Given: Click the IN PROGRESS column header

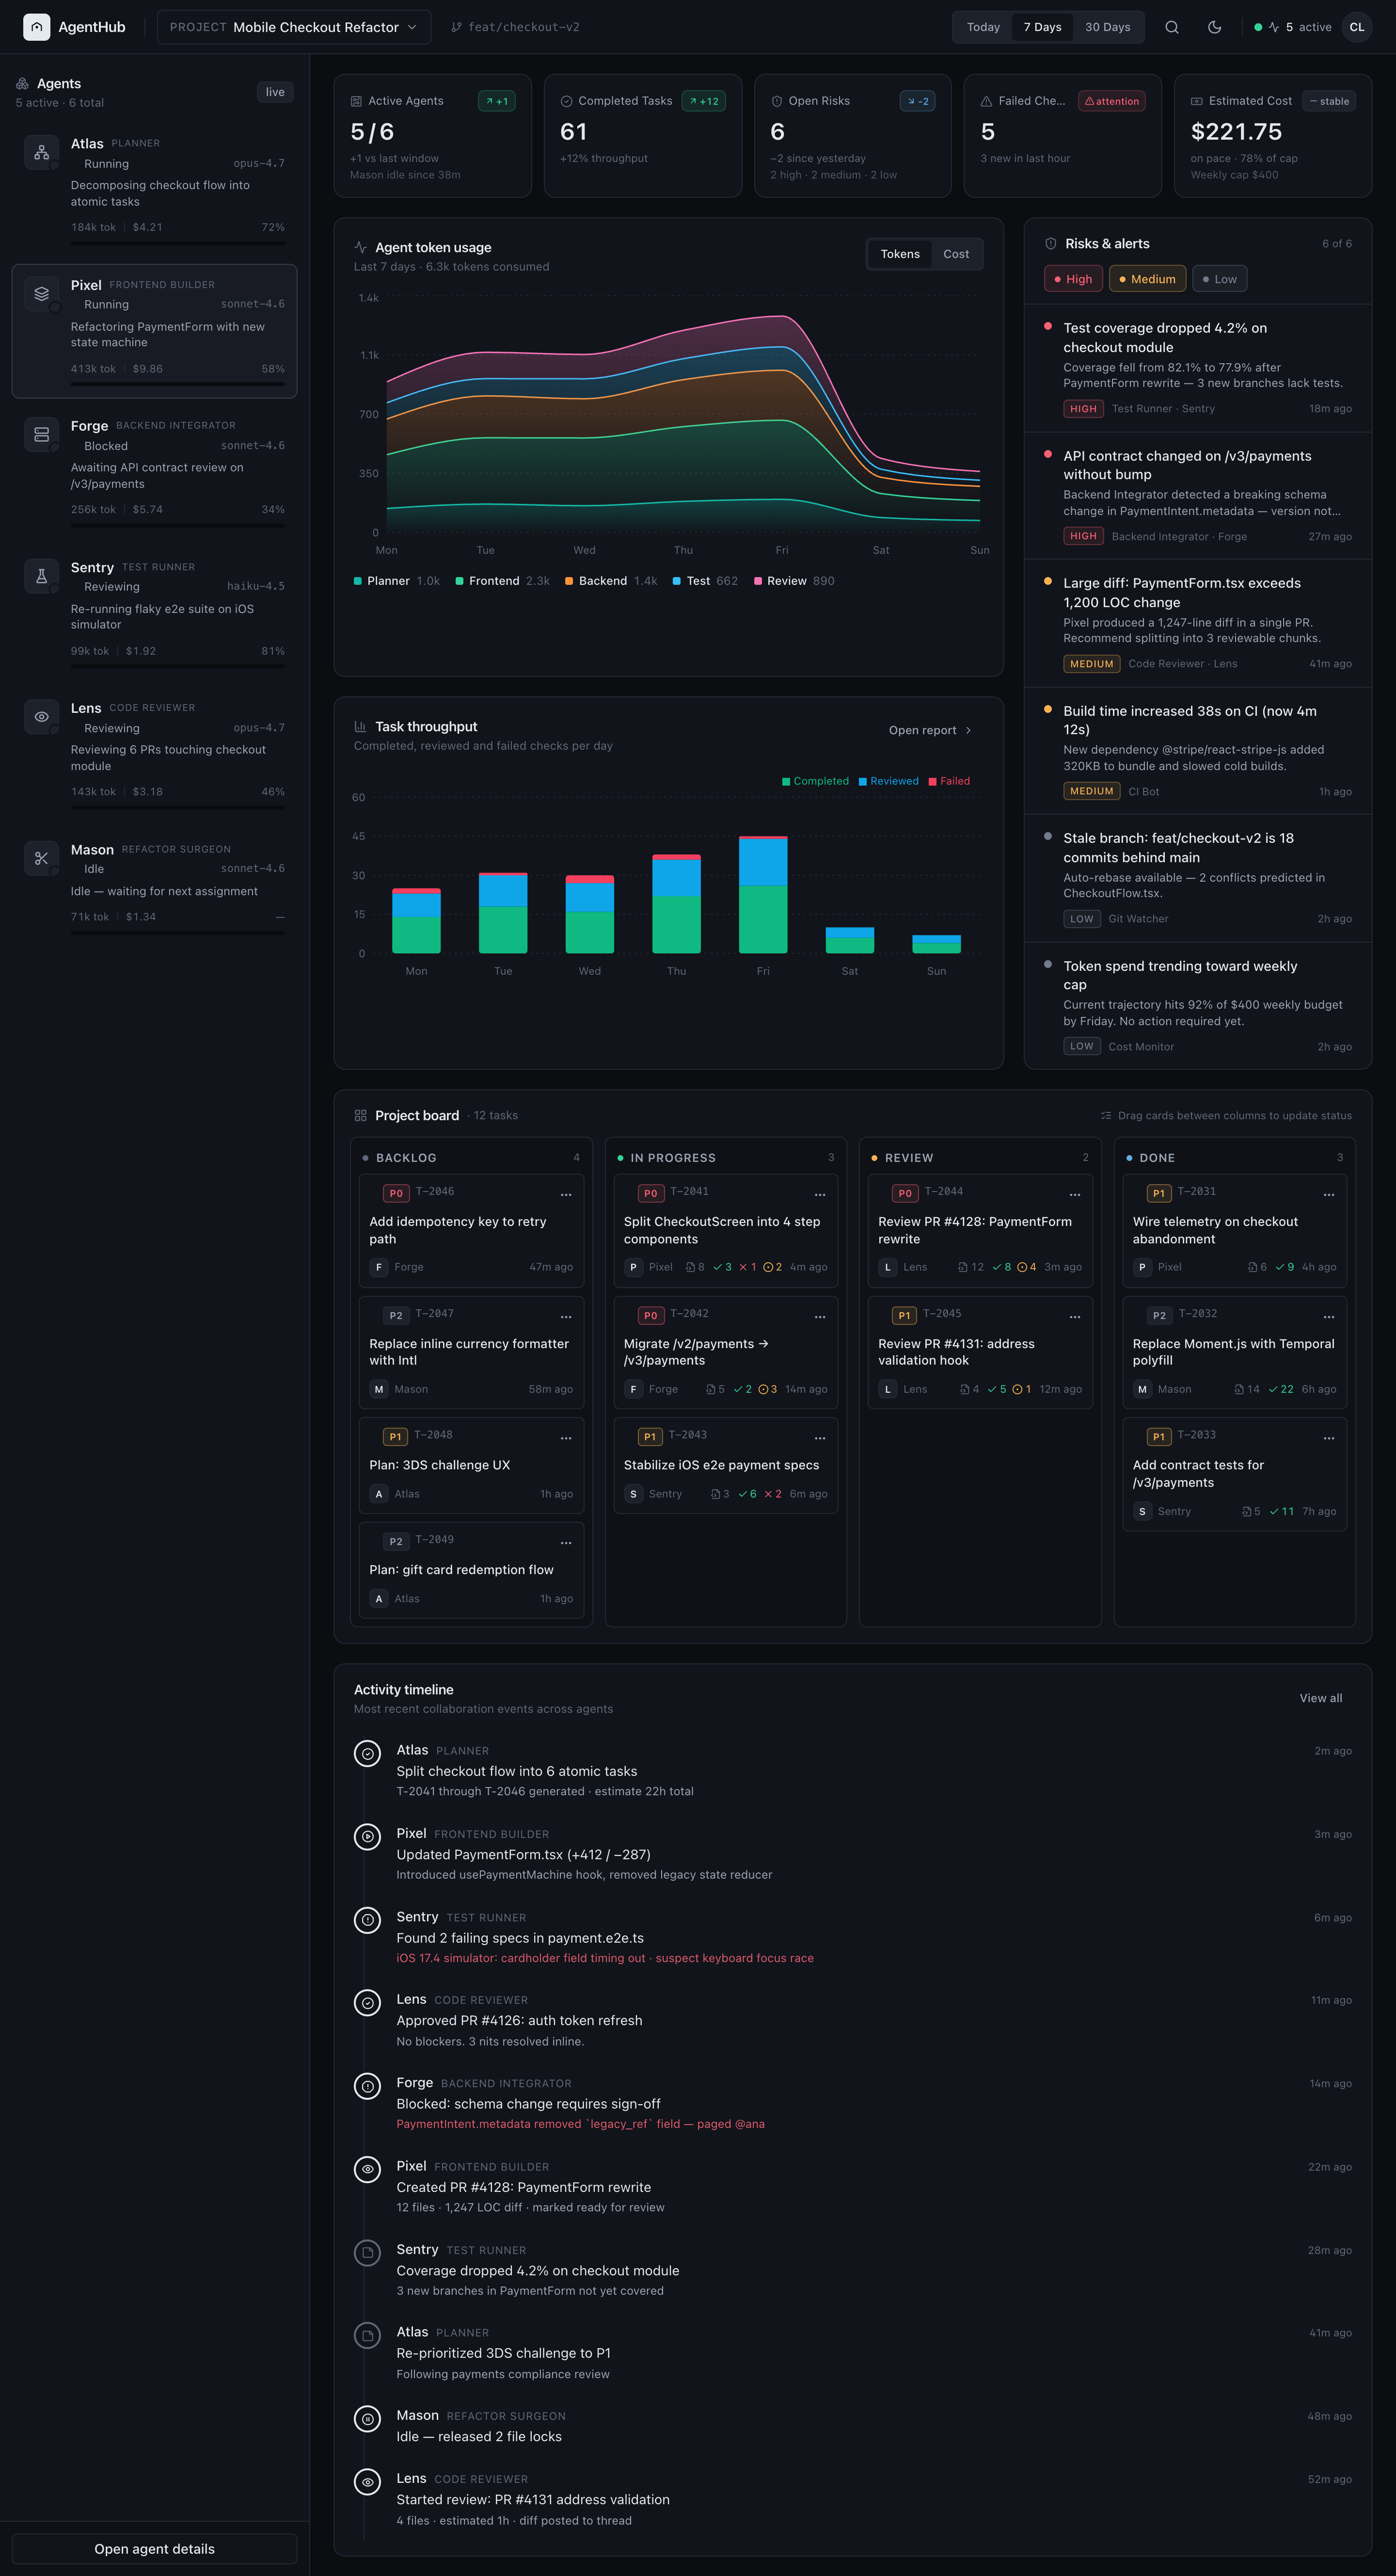Looking at the screenshot, I should click(x=726, y=1157).
